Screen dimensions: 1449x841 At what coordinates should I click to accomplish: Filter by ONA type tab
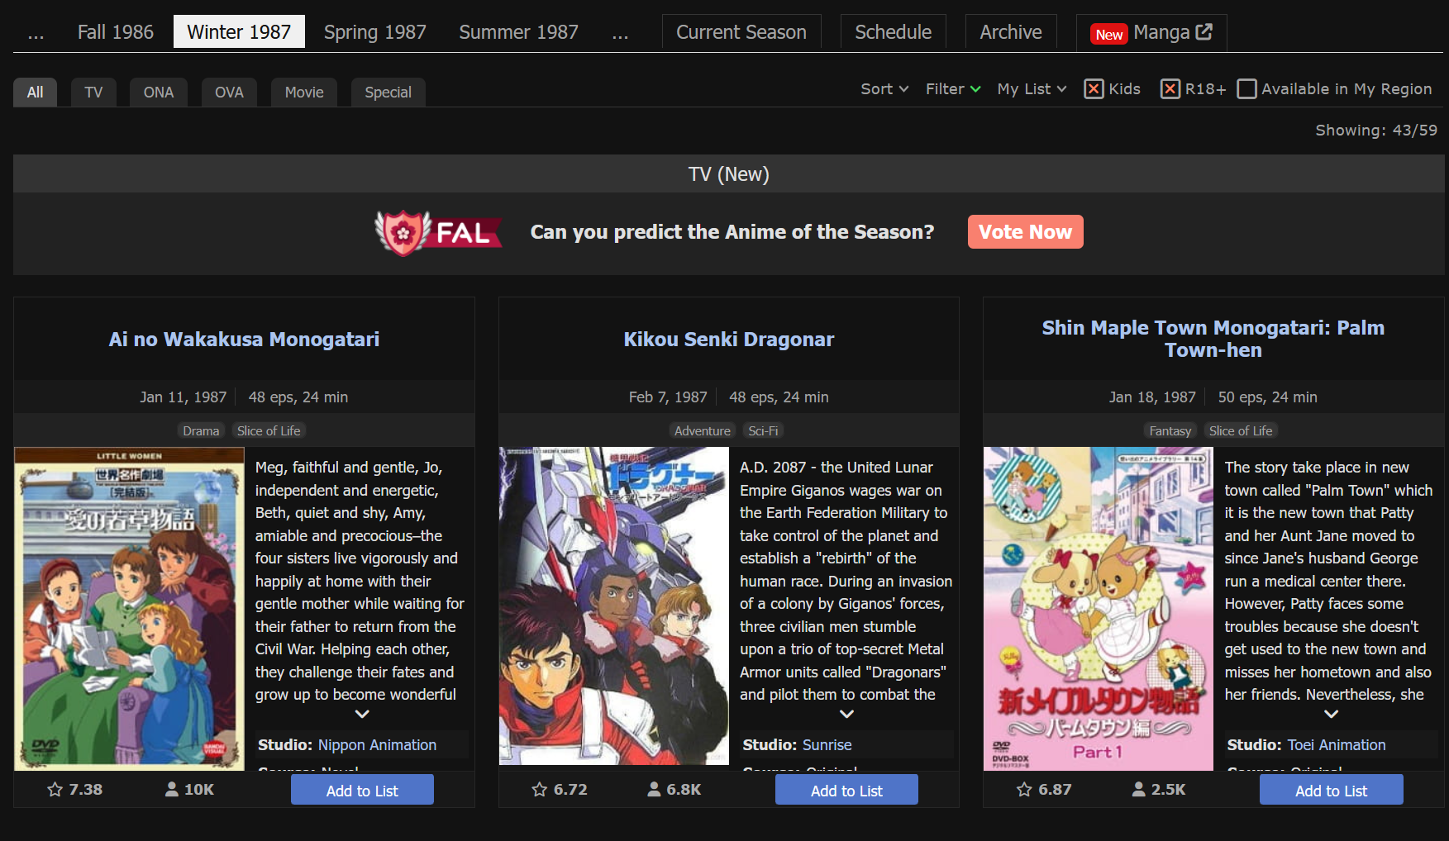159,93
